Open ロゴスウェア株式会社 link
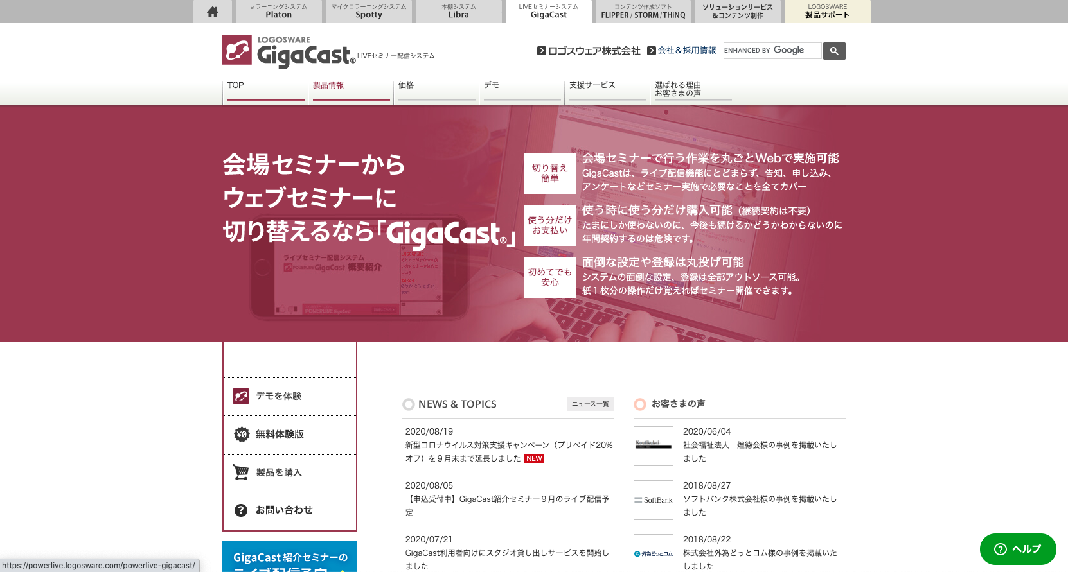 (x=594, y=51)
